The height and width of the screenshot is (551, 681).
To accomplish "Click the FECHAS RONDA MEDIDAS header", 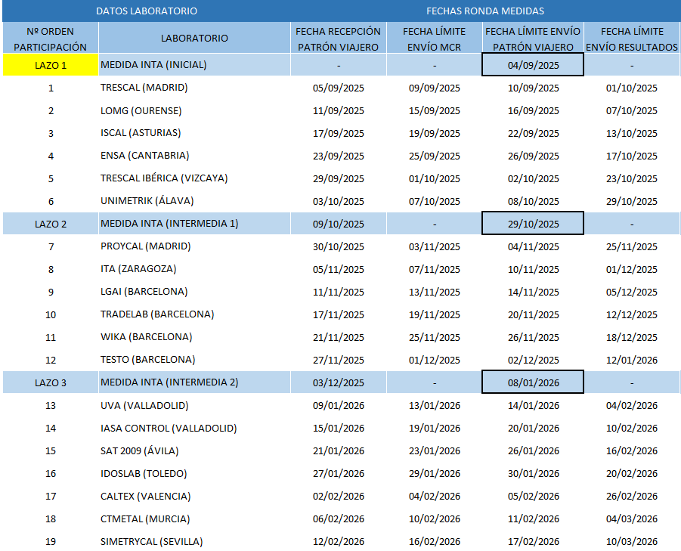I will pyautogui.click(x=485, y=11).
